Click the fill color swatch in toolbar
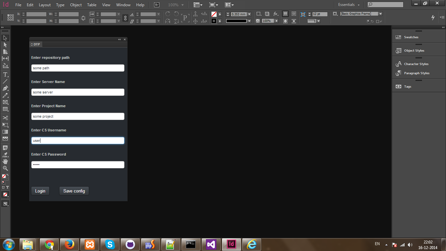The image size is (446, 251). (x=4, y=176)
